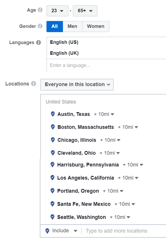Click the info icon next to Locations
This screenshot has width=166, height=239.
point(33,84)
